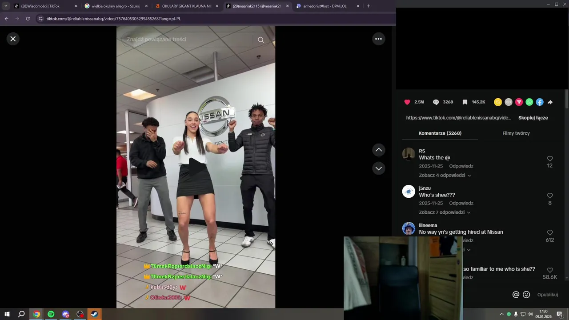
Task: Reload the TikTok page
Action: 28,19
